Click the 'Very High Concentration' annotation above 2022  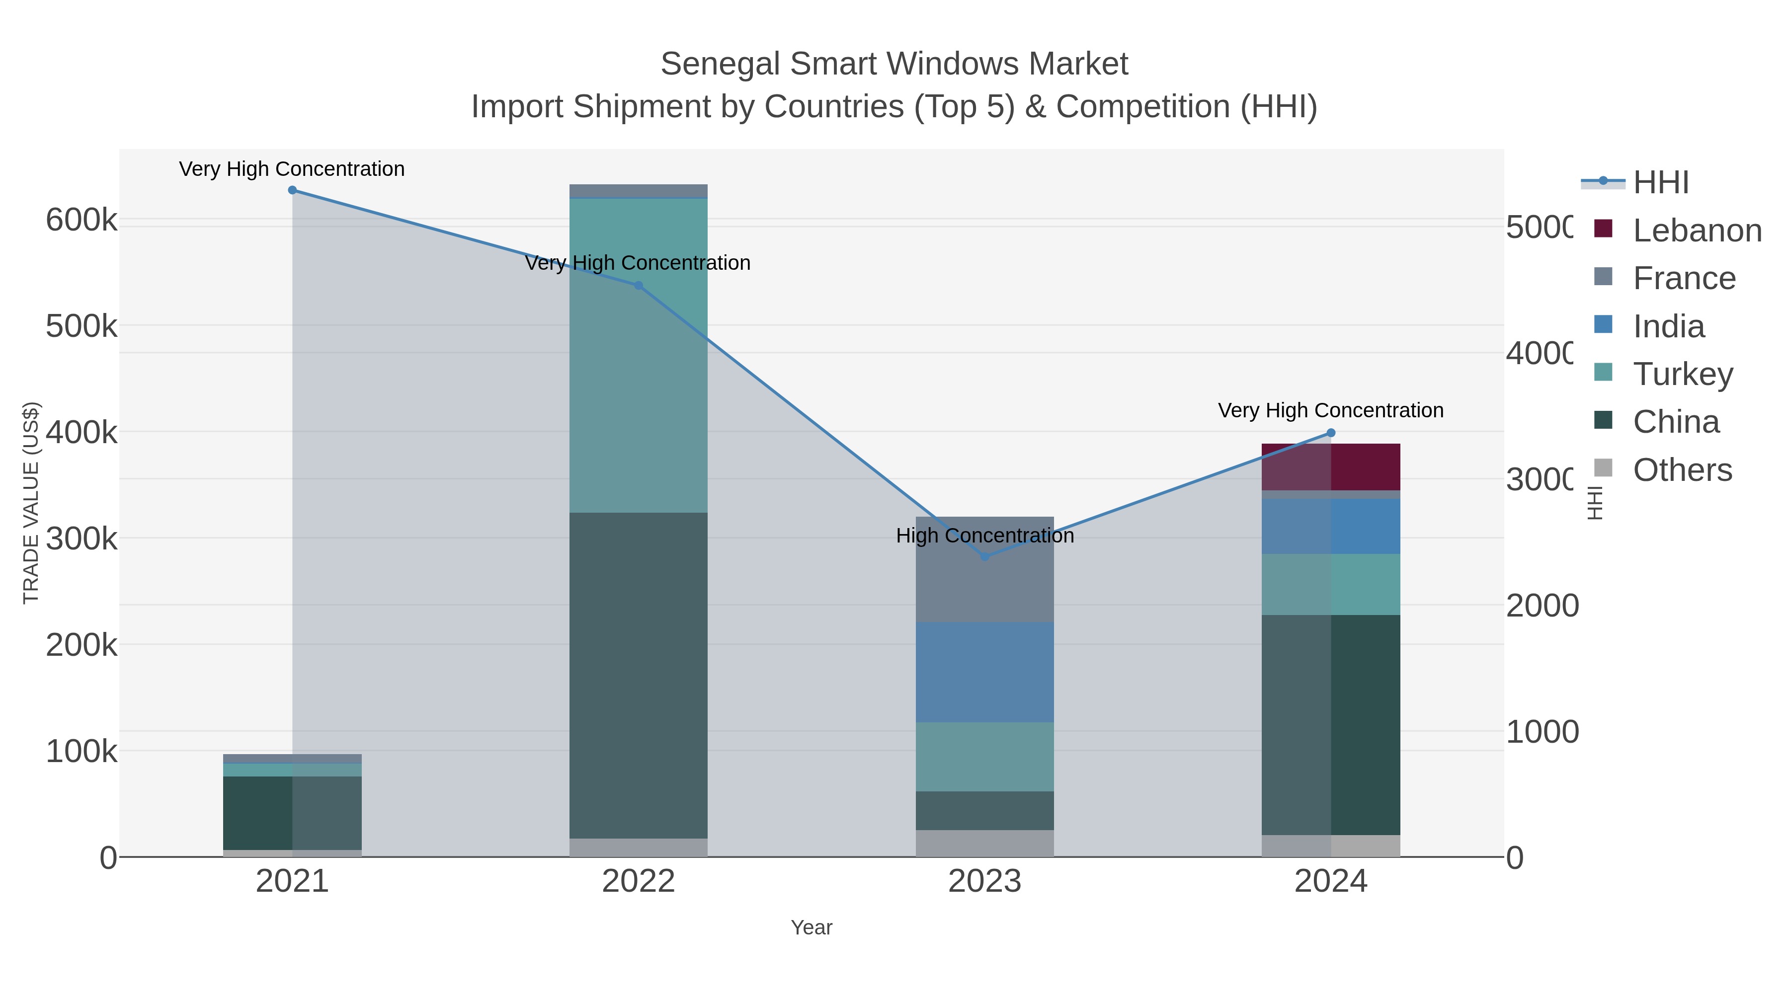[638, 264]
